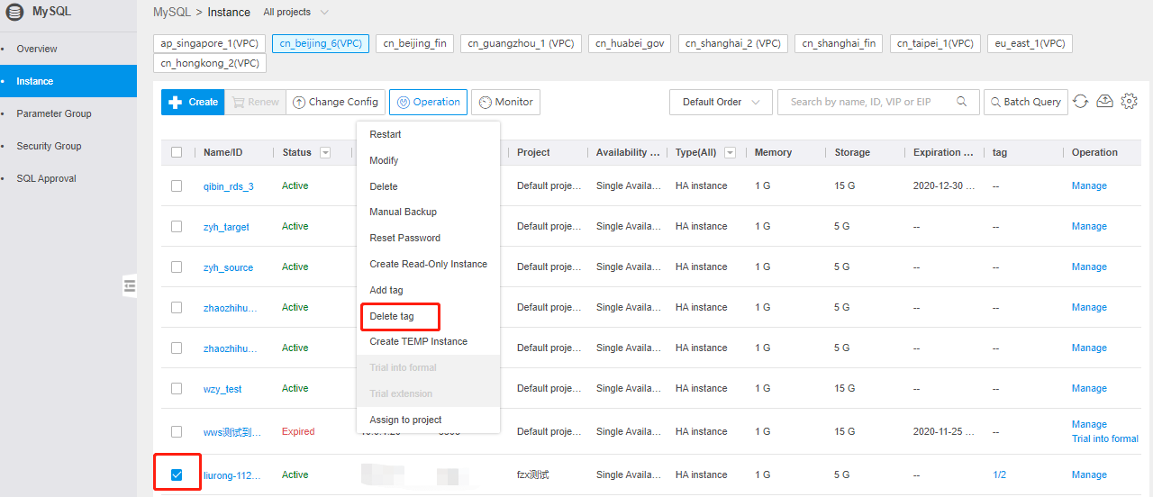
Task: Click the MySQL breadcrumb link
Action: (171, 13)
